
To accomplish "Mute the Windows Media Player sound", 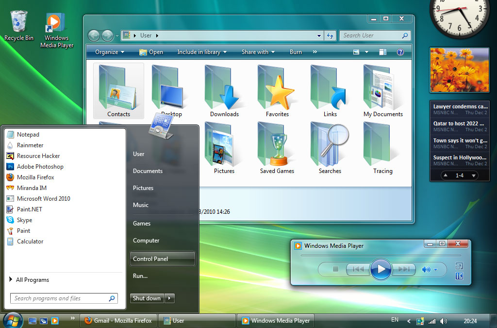I will point(426,270).
